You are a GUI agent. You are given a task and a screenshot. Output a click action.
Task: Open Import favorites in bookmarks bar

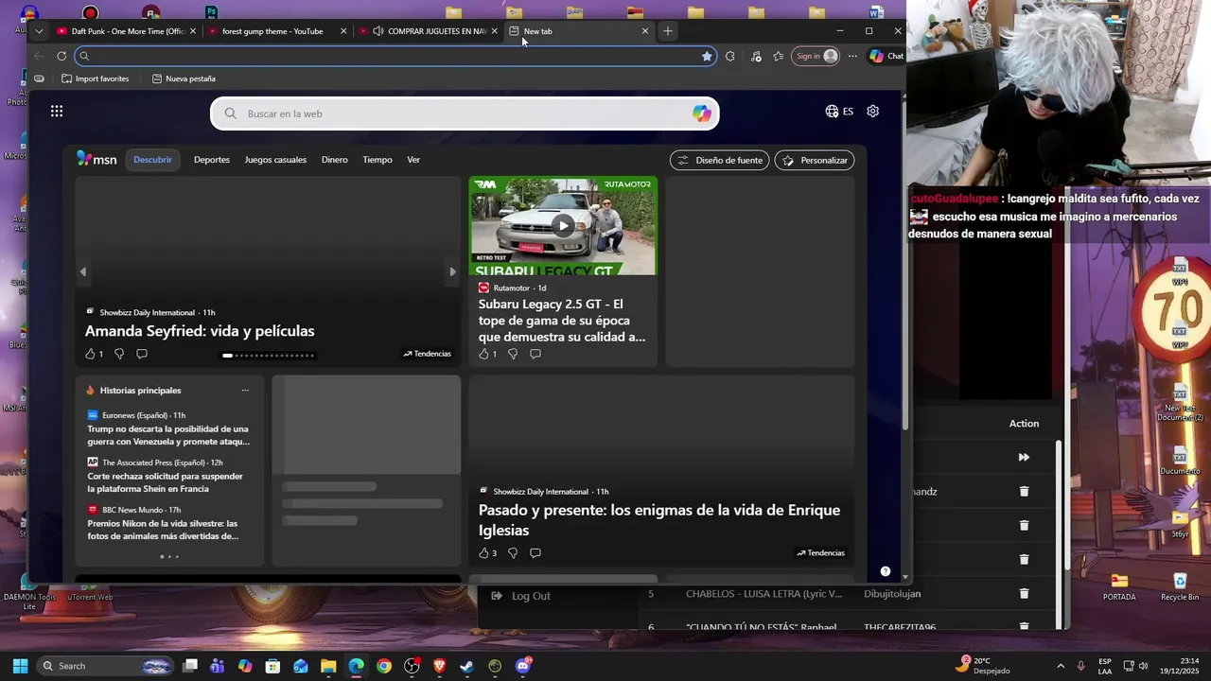(x=95, y=79)
